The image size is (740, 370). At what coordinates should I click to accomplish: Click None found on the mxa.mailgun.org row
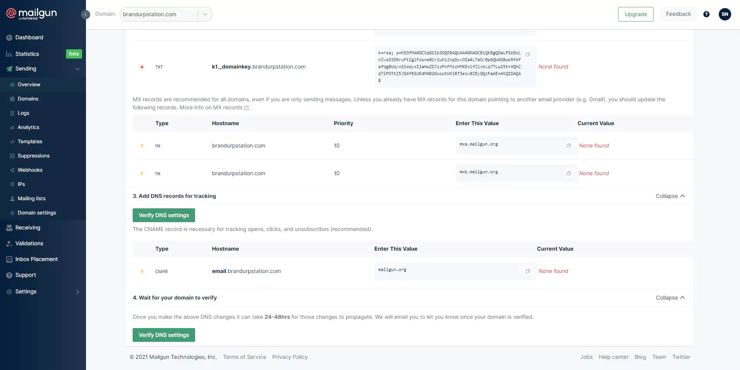[x=594, y=146]
